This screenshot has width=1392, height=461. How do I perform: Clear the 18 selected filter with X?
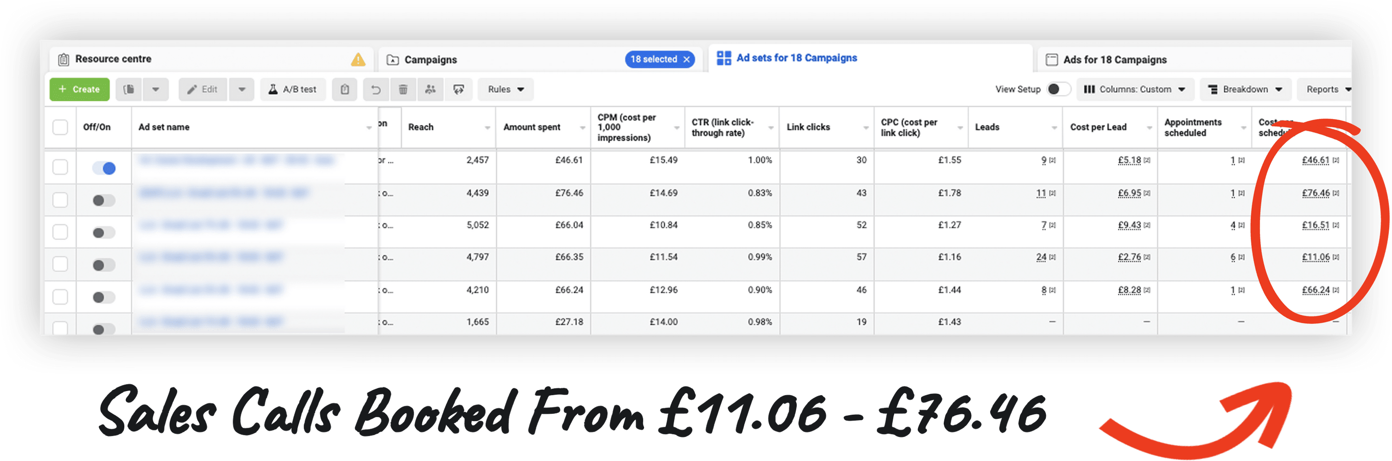tap(686, 59)
